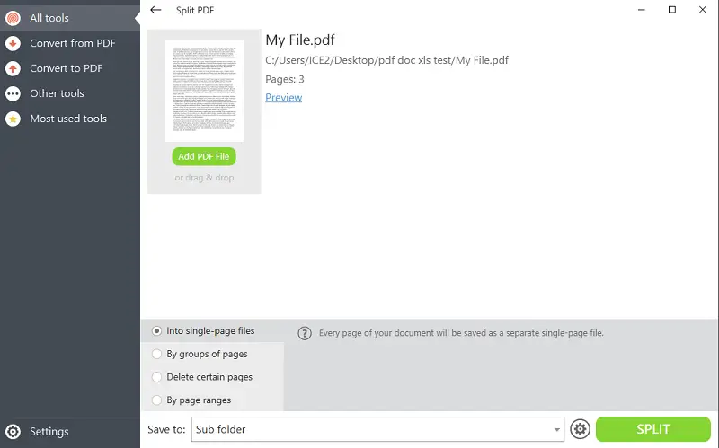Open the Save to Sub folder dropdown
The image size is (719, 448).
point(377,429)
